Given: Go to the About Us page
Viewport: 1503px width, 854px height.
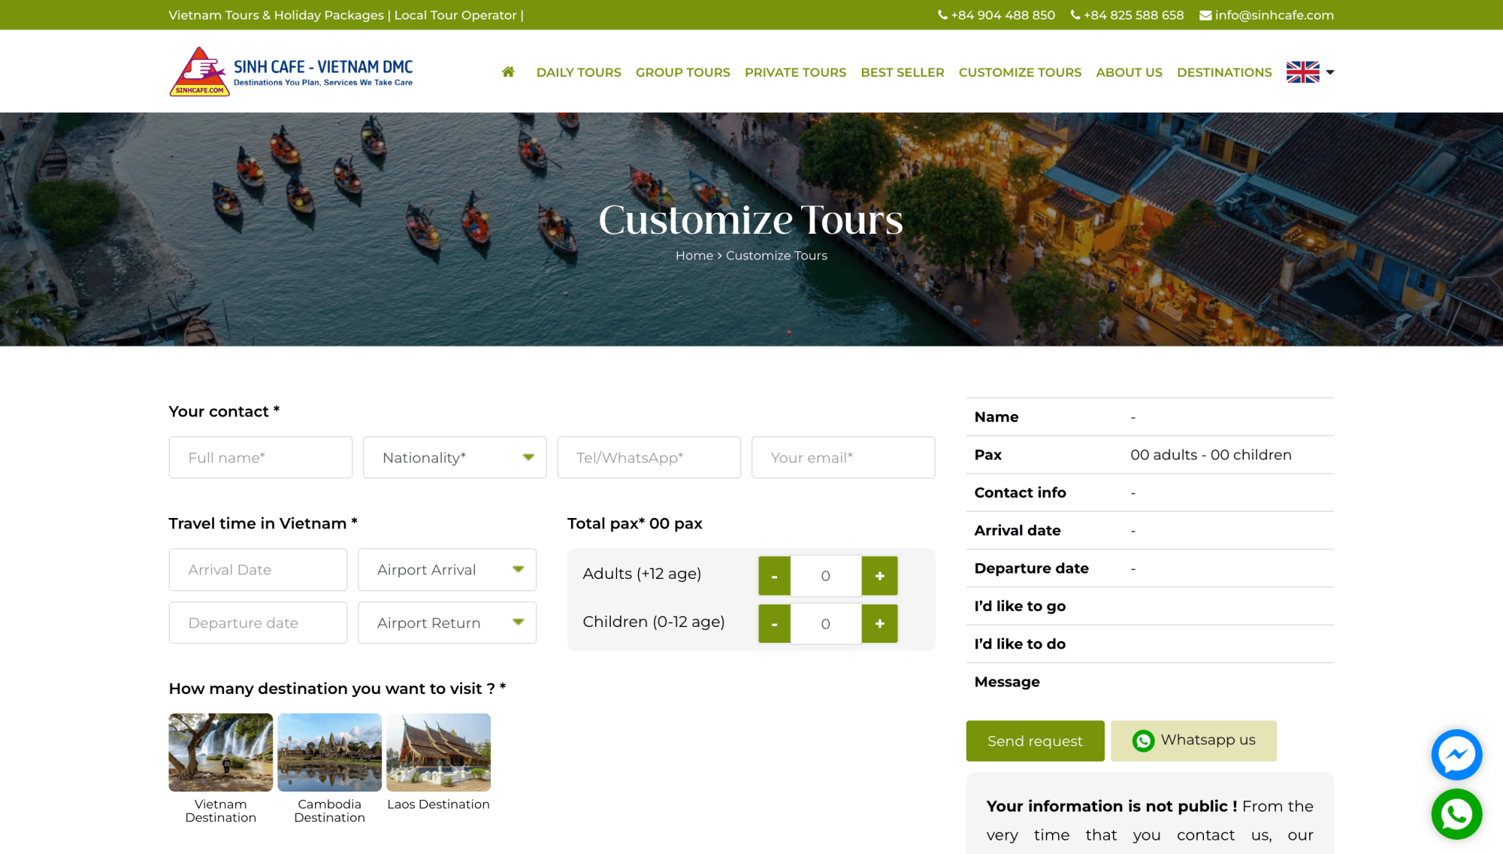Looking at the screenshot, I should point(1129,72).
